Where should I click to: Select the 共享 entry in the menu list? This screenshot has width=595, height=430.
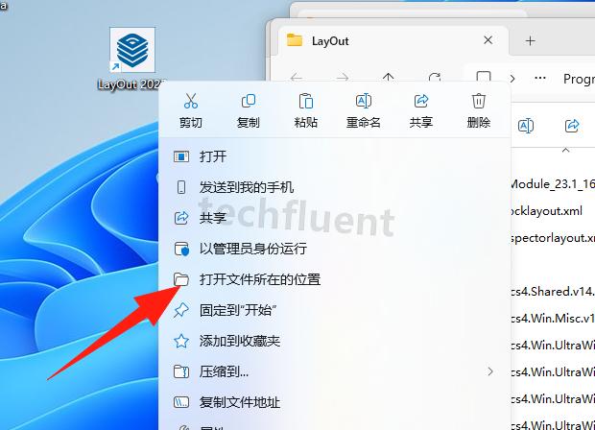[334, 218]
